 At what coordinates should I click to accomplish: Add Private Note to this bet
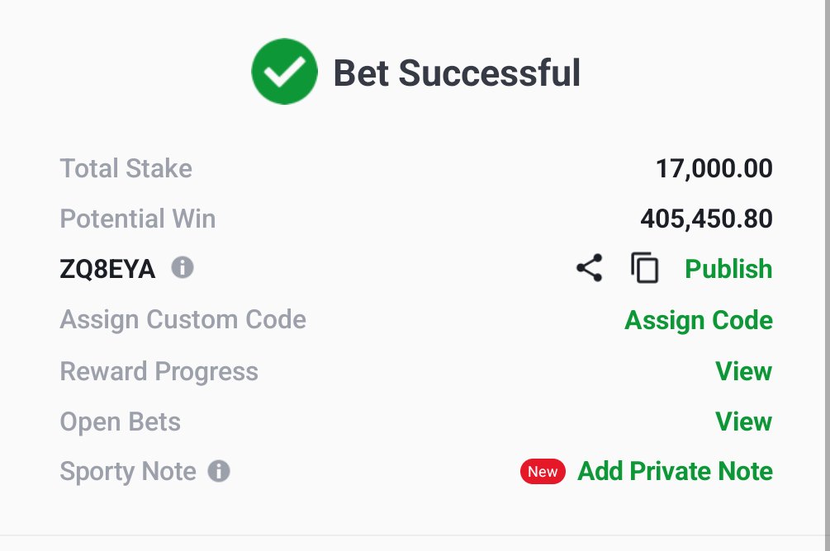[675, 471]
